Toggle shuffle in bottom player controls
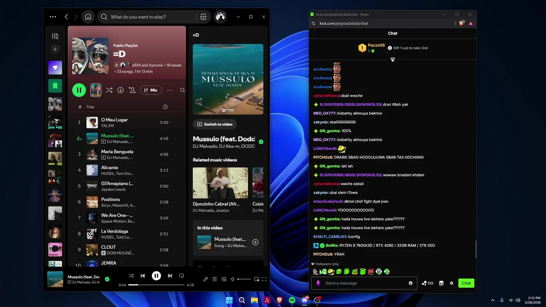Screen dimensions: 546x307 point(131,276)
